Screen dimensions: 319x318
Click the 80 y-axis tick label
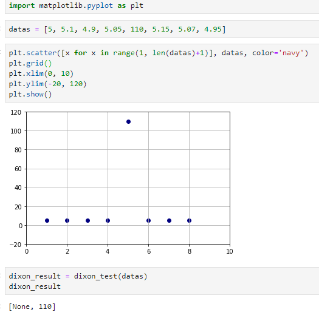18,150
